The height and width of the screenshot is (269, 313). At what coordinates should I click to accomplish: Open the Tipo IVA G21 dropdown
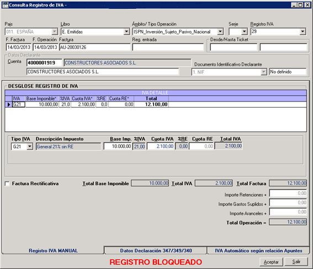[x=30, y=147]
